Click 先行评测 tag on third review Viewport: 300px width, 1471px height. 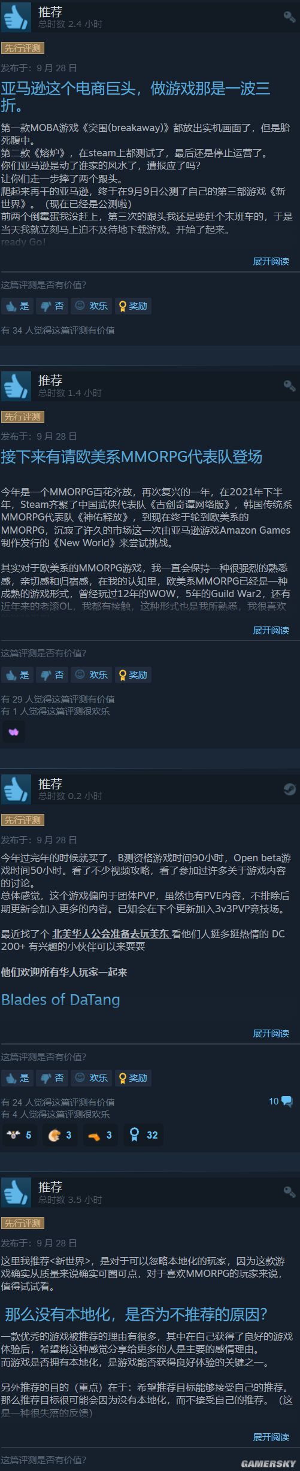pos(23,820)
